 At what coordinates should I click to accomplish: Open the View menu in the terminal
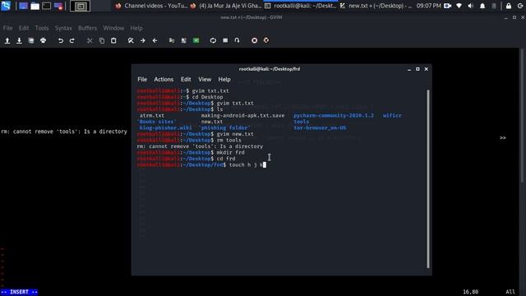coord(205,80)
